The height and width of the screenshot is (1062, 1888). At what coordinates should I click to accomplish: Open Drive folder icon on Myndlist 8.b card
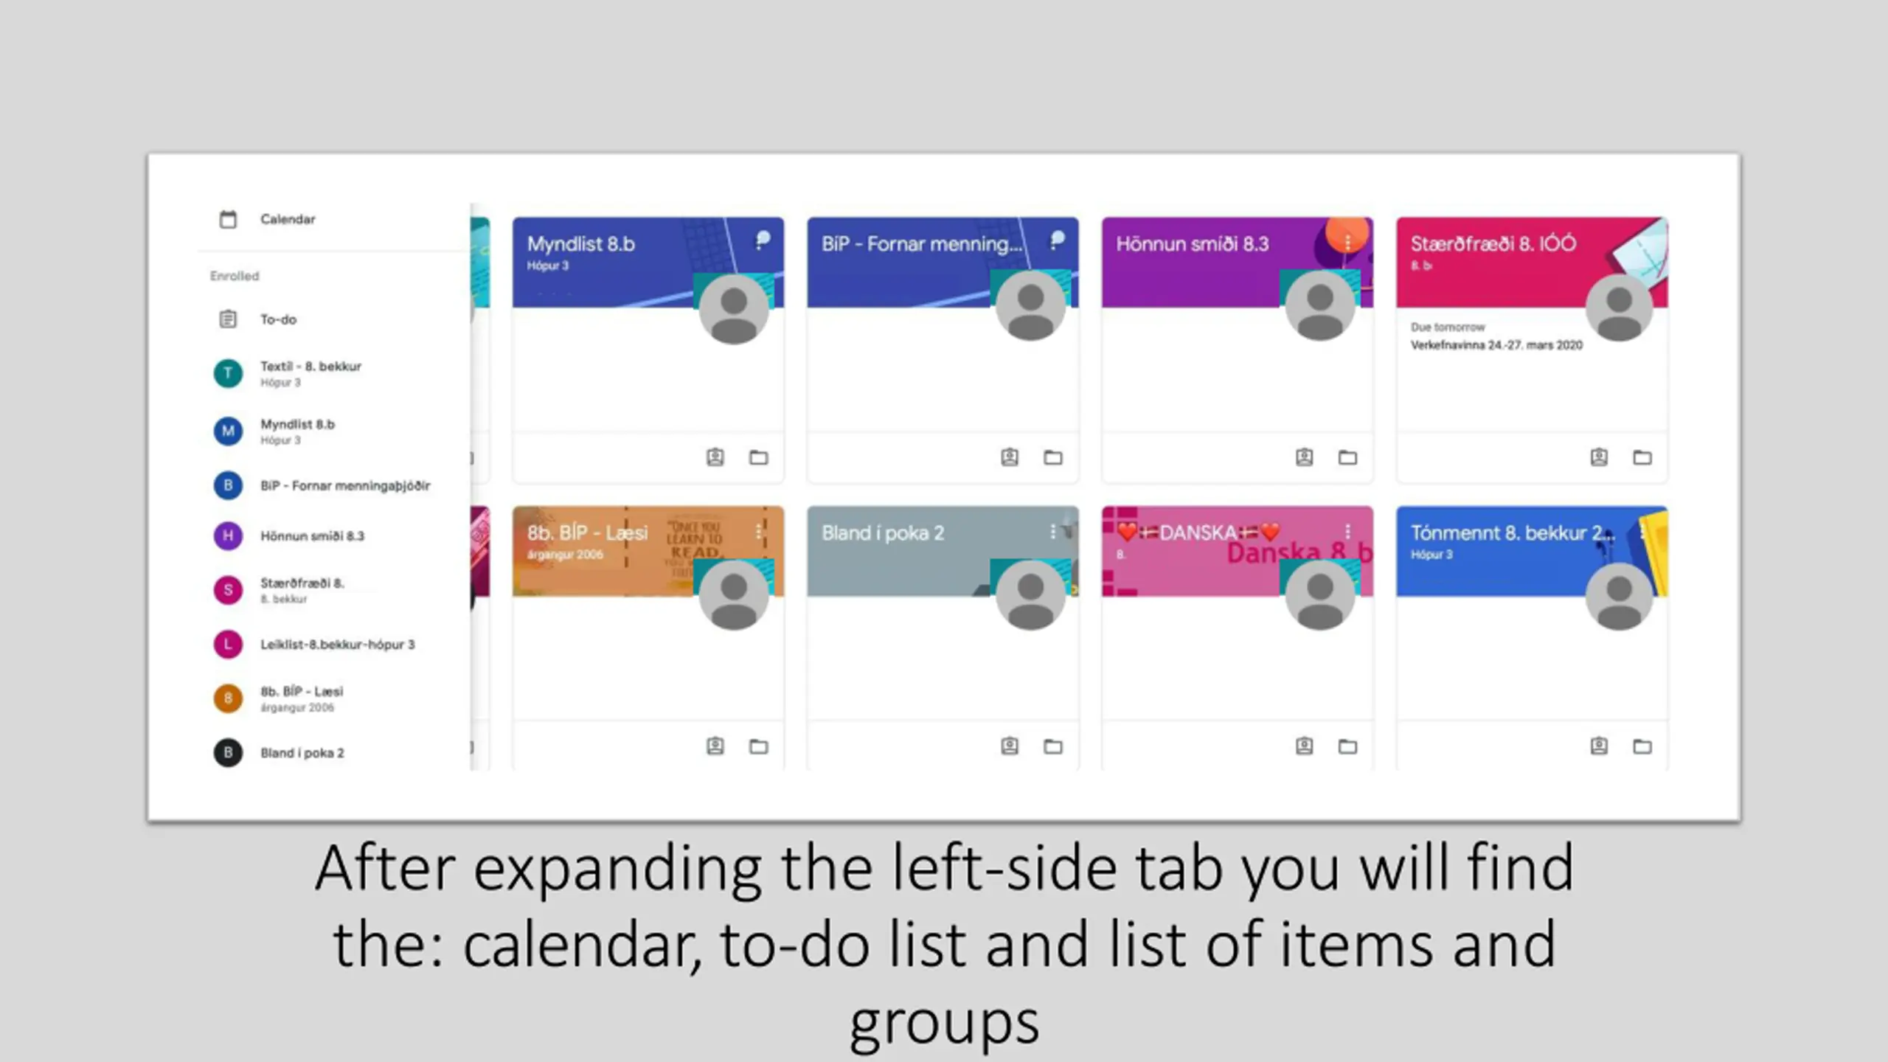pyautogui.click(x=758, y=457)
